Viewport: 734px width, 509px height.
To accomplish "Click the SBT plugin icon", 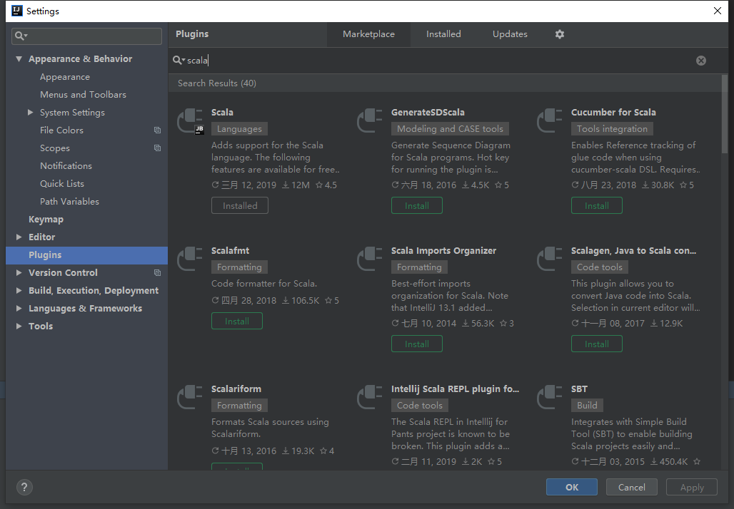I will [x=550, y=397].
